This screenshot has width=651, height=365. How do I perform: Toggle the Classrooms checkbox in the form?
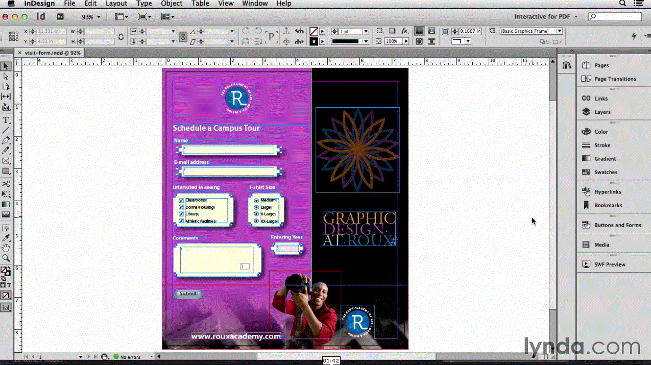click(x=181, y=201)
